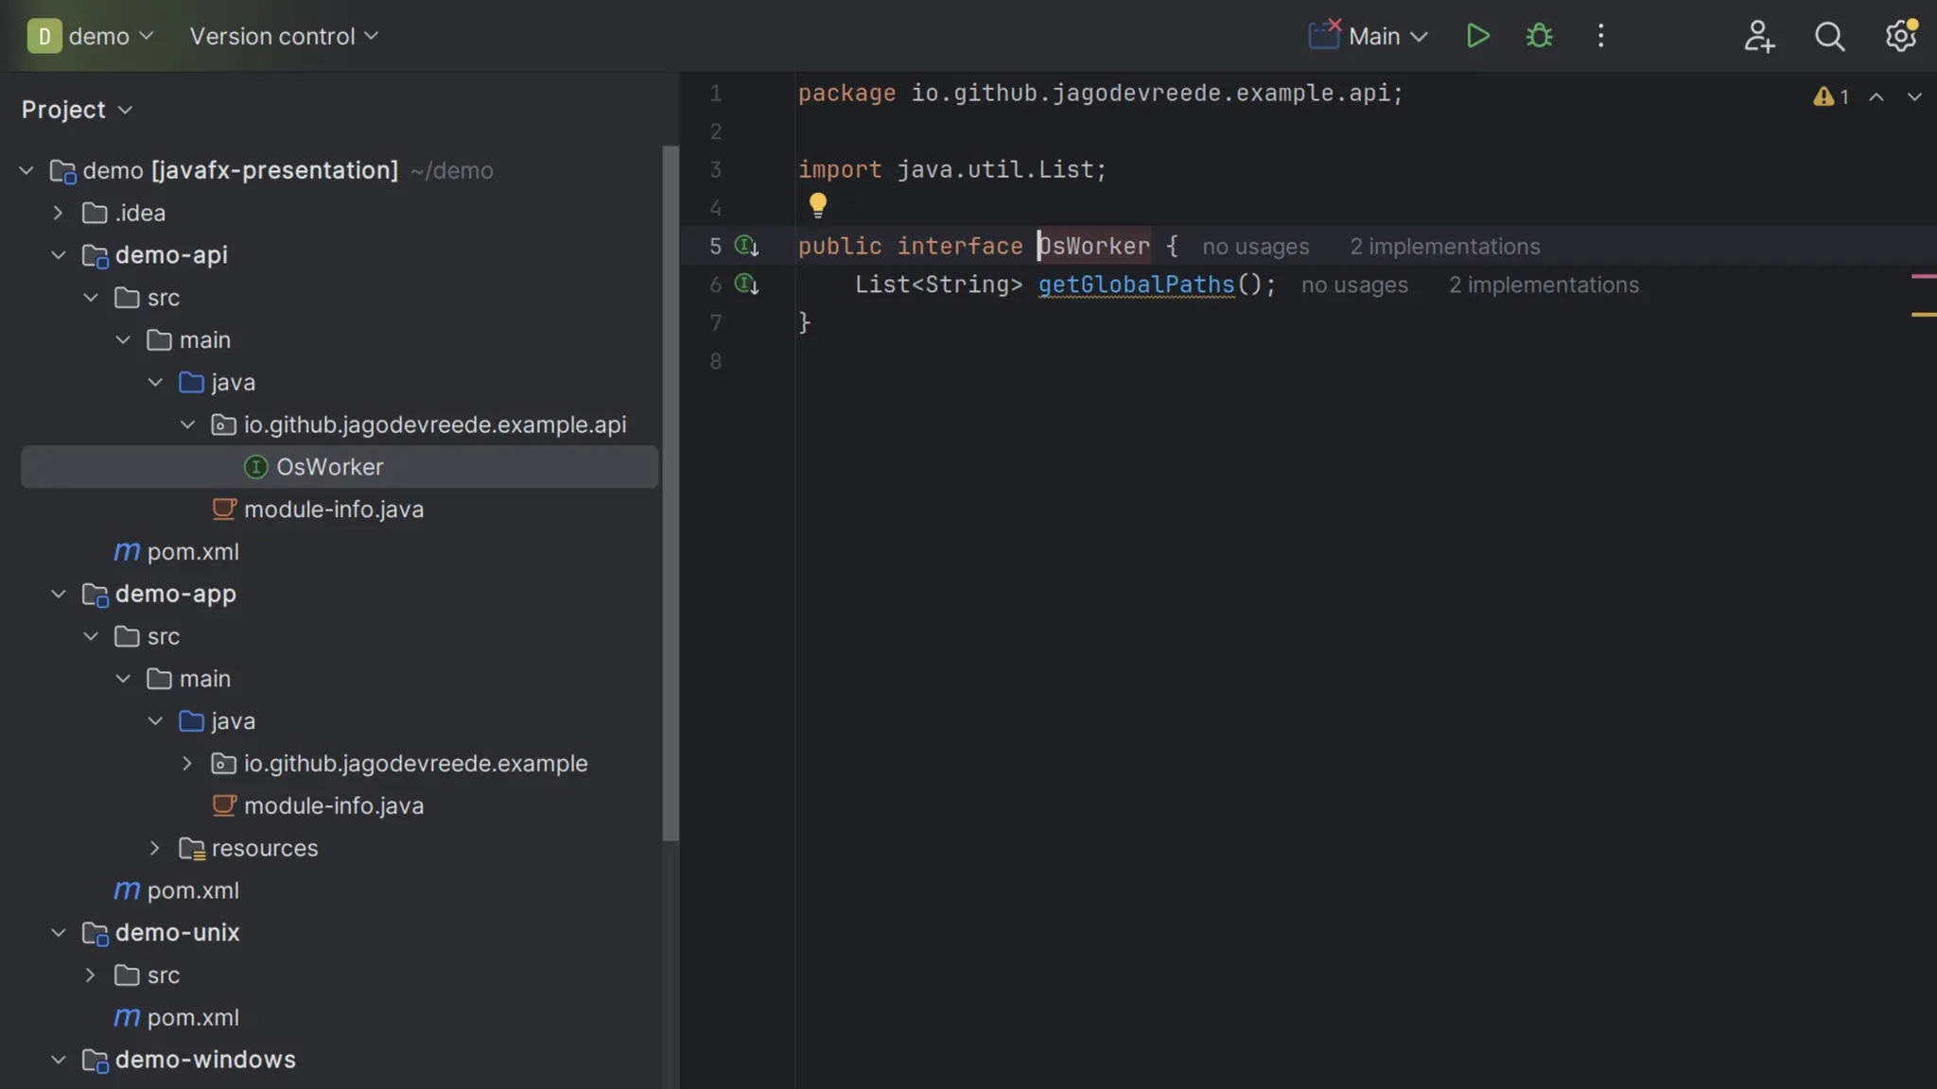The width and height of the screenshot is (1937, 1089).
Task: Click the yellow intention lightbulb icon
Action: (818, 204)
